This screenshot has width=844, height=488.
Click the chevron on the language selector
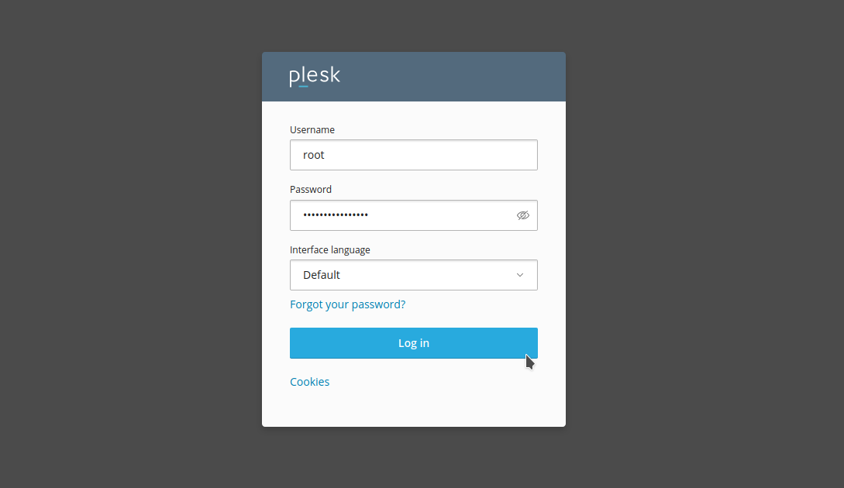click(x=519, y=275)
